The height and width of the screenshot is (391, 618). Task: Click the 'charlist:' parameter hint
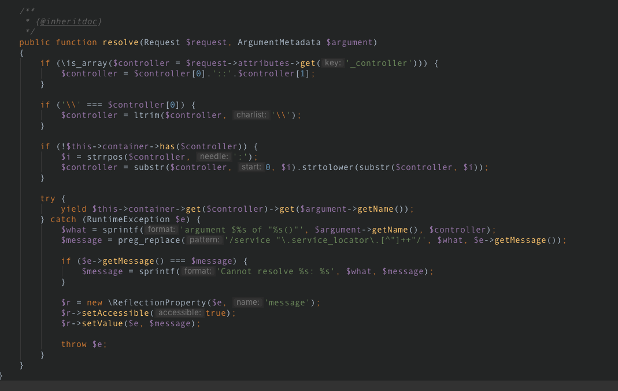pyautogui.click(x=251, y=115)
